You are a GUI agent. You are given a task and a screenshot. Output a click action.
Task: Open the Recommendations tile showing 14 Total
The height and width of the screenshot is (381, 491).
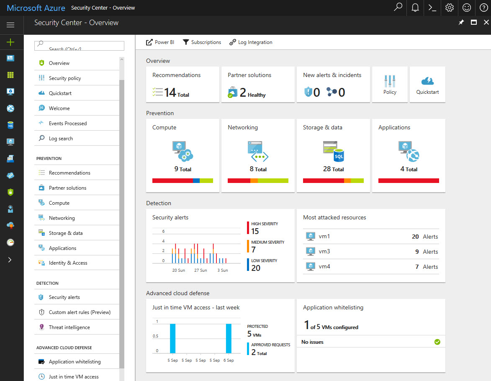click(x=183, y=84)
